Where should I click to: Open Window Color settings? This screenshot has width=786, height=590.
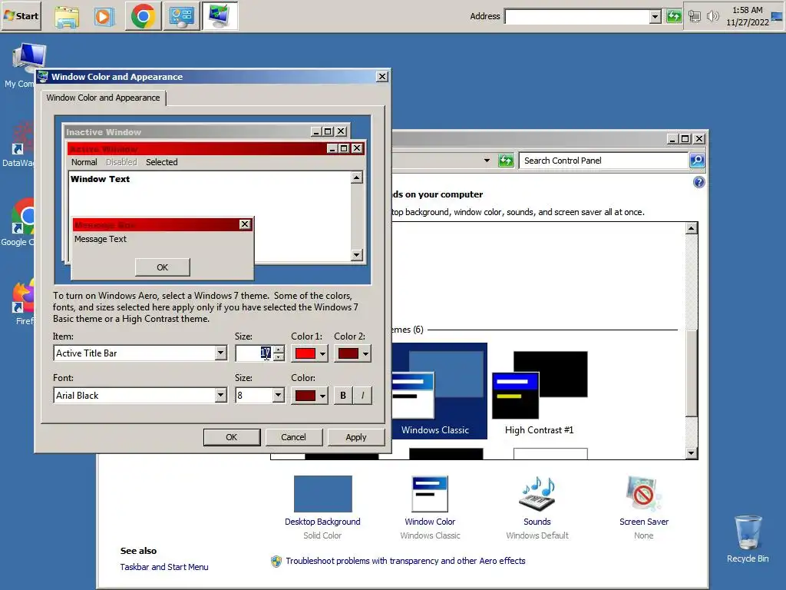click(430, 508)
